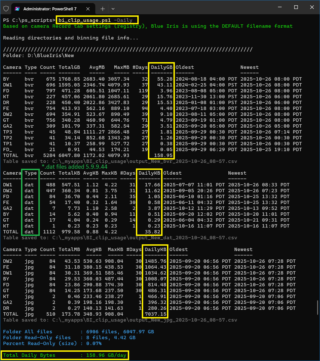
Task: Click the 158.95 DailyGB total value
Action: tap(163, 155)
